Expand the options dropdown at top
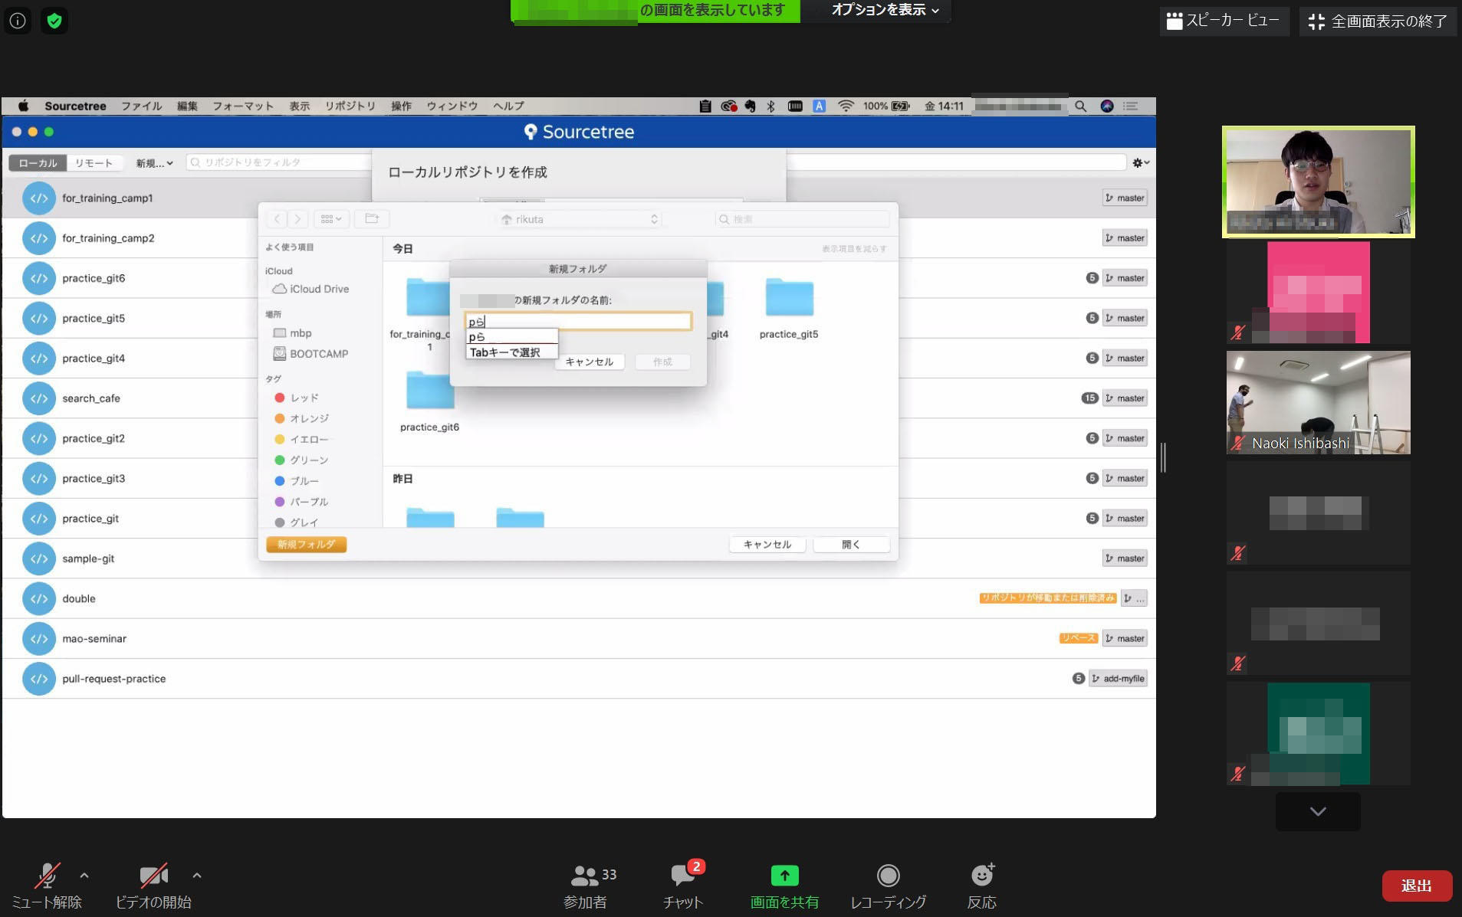 884,10
